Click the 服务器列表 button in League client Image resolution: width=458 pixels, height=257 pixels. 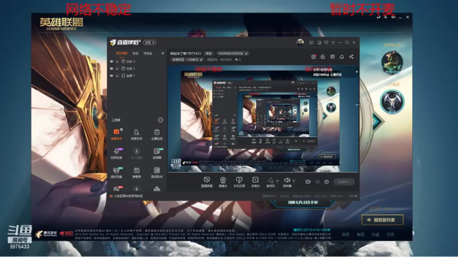(x=382, y=220)
